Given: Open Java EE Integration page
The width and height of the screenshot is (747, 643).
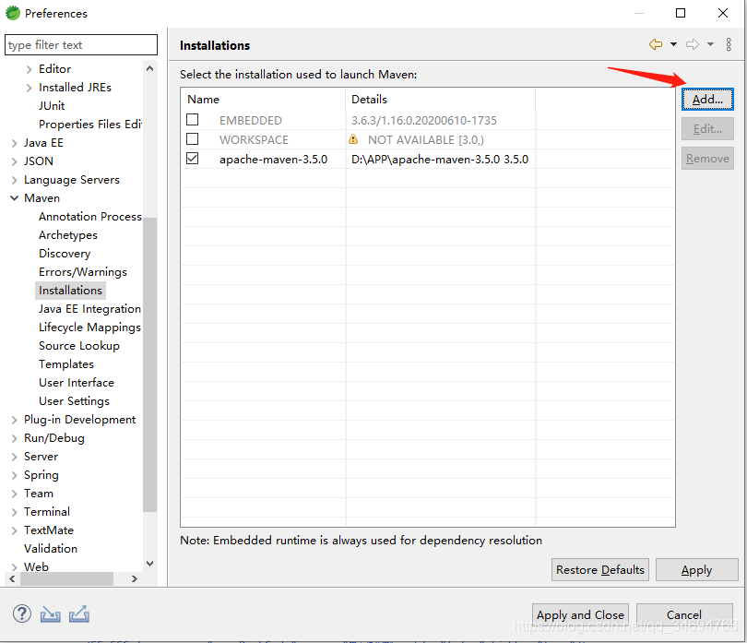Looking at the screenshot, I should (89, 309).
